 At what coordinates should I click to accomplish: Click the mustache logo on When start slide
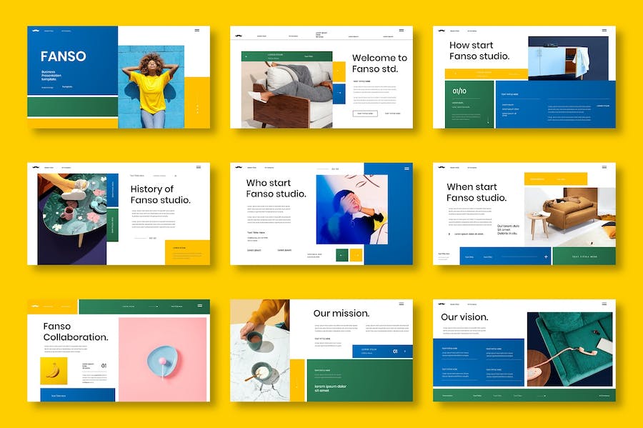tap(442, 167)
